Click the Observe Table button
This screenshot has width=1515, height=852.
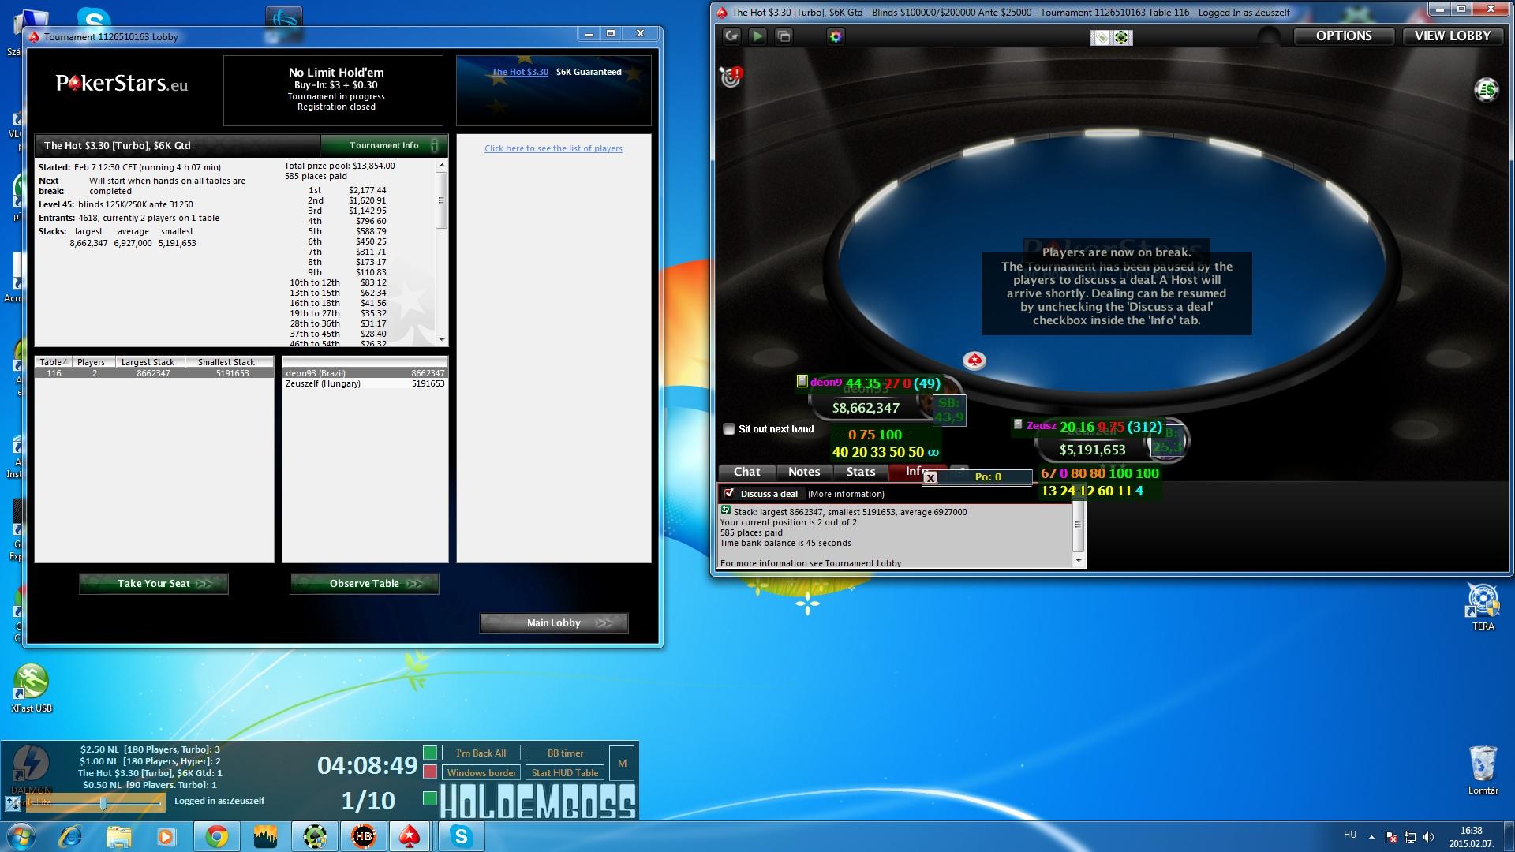[x=365, y=584]
